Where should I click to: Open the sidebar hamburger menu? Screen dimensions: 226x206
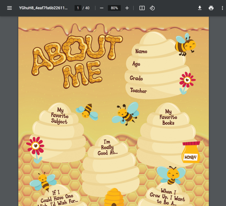coord(9,8)
